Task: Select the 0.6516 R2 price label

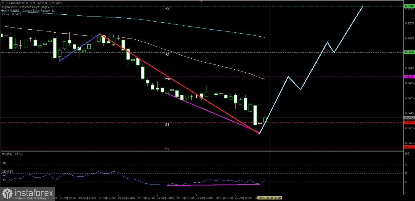Action: point(409,6)
